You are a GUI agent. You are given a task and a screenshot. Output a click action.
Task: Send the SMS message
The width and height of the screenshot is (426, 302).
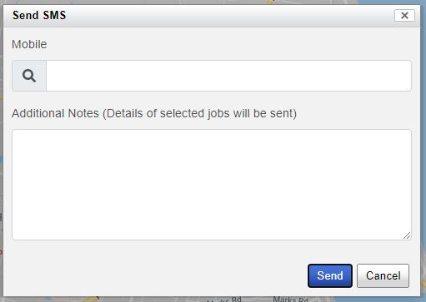330,275
